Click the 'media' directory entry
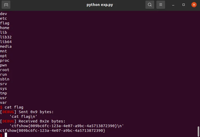The image size is (200, 137). pyautogui.click(x=6, y=46)
